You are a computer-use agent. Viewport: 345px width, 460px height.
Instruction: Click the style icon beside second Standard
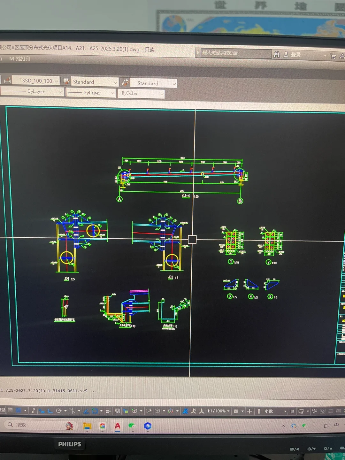pos(125,83)
